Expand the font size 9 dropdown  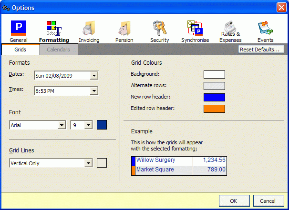(x=89, y=125)
